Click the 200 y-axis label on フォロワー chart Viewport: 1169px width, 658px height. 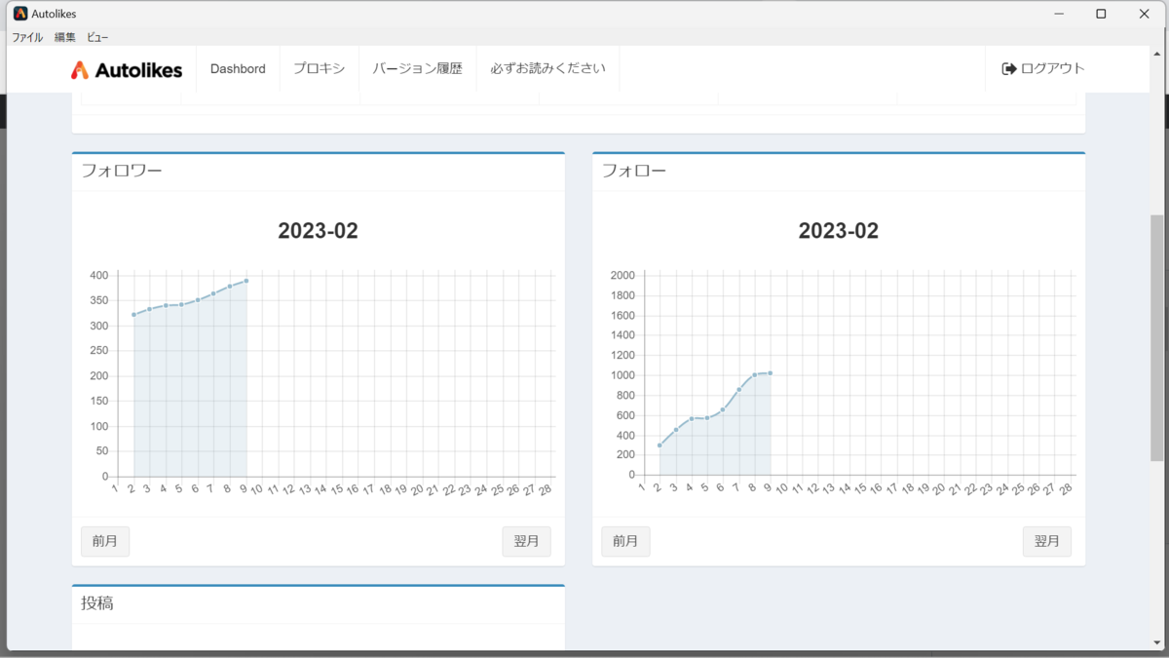[x=98, y=376]
